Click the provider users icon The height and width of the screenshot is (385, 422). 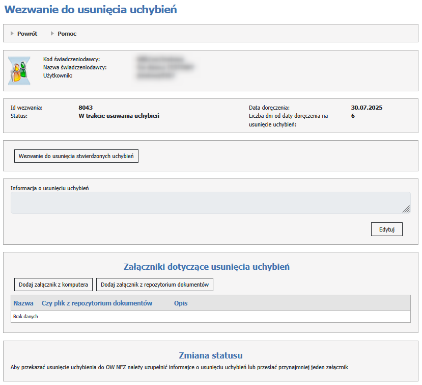click(x=19, y=71)
